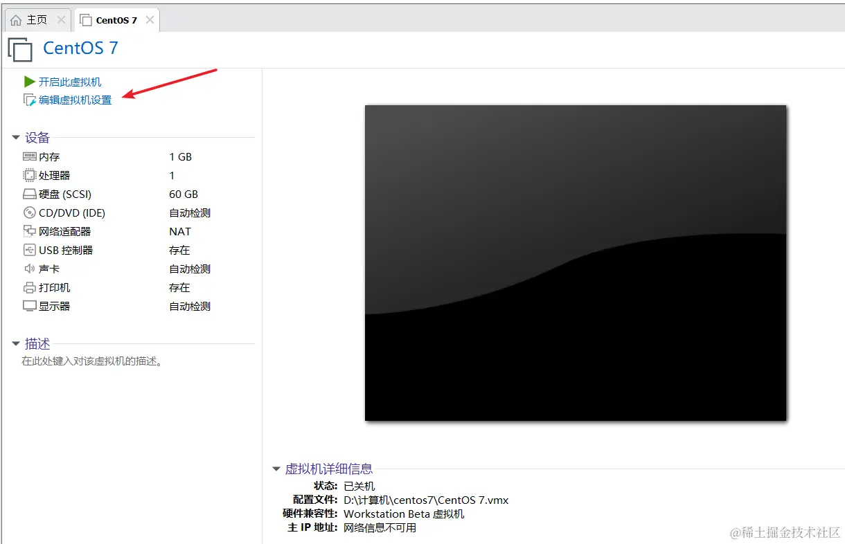Select the 打印机 printer icon
Viewport: 845px width, 544px height.
(29, 287)
